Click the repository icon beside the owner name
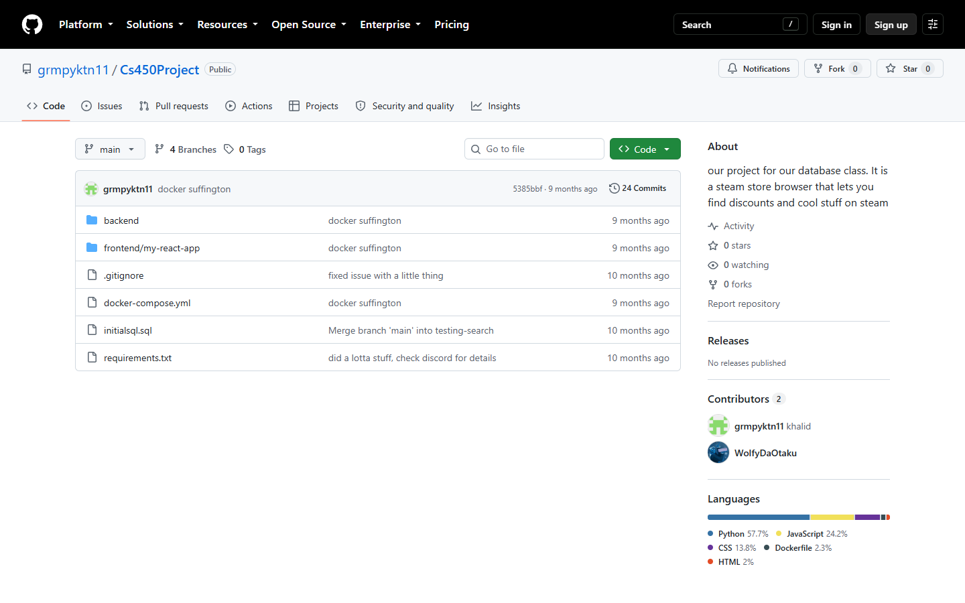Screen dimensions: 965x603 click(27, 70)
